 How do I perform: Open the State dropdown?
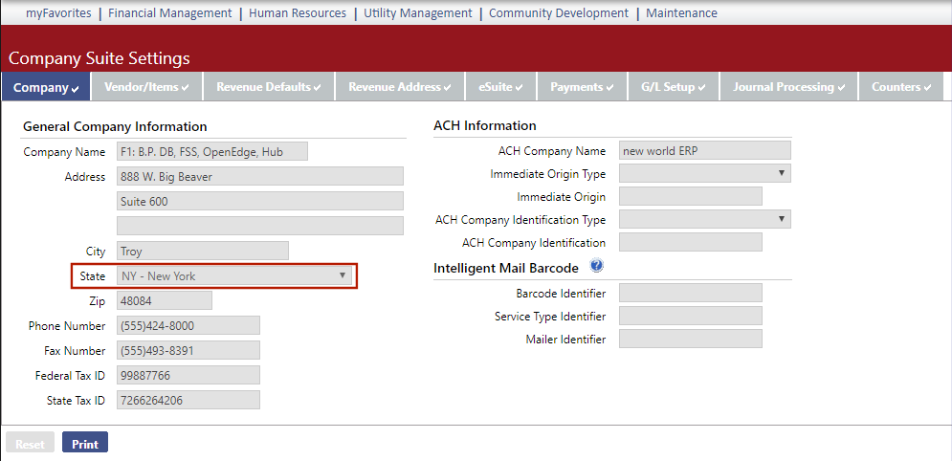tap(234, 276)
